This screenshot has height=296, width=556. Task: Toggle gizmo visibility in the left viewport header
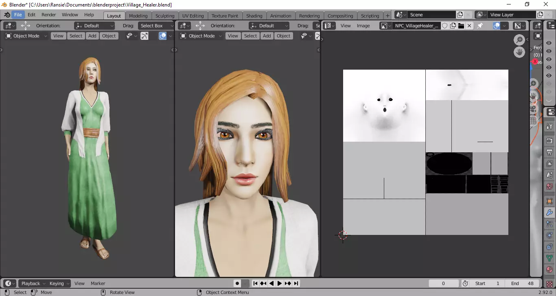pos(144,36)
